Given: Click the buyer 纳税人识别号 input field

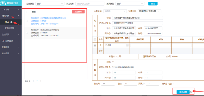Looking at the screenshot, I should [x=137, y=23].
